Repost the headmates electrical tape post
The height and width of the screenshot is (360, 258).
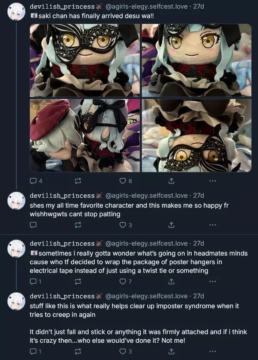click(78, 281)
